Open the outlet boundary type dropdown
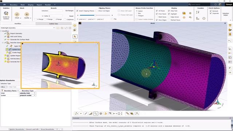 [35, 95]
